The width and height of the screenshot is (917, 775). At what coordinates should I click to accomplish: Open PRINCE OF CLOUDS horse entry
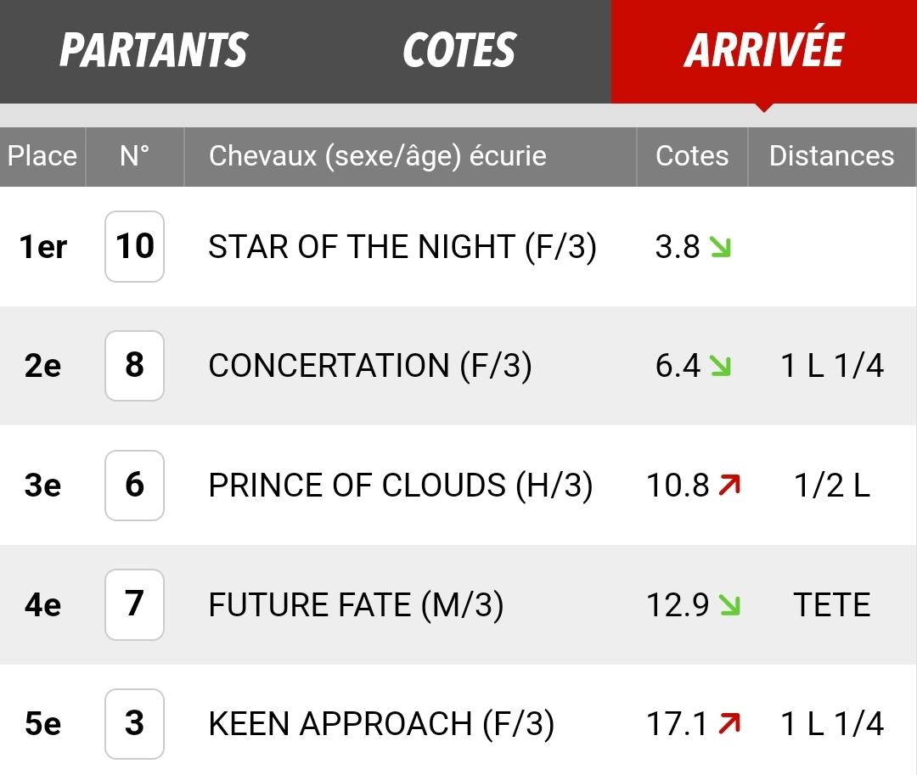(401, 485)
